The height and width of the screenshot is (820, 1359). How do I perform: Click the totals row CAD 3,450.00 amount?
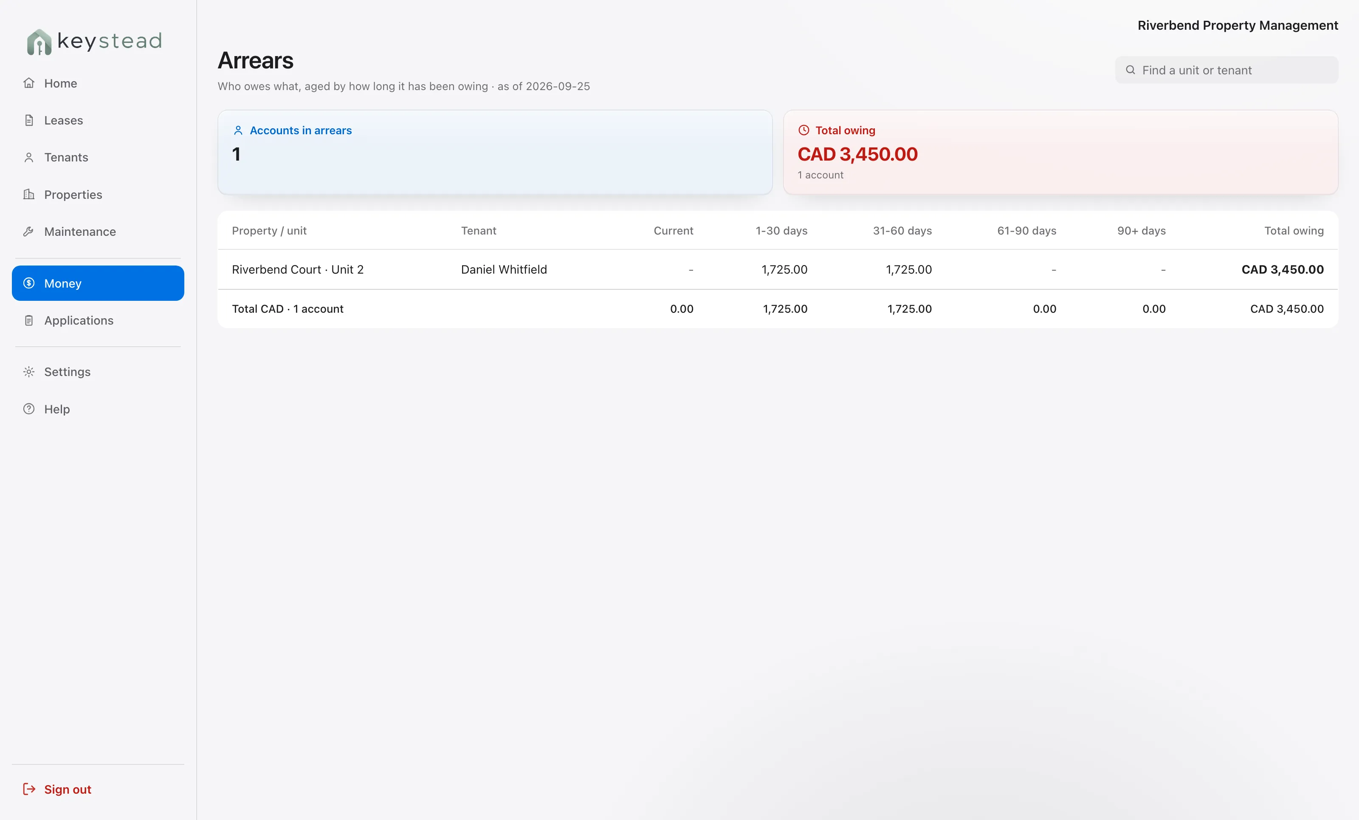pyautogui.click(x=1287, y=309)
